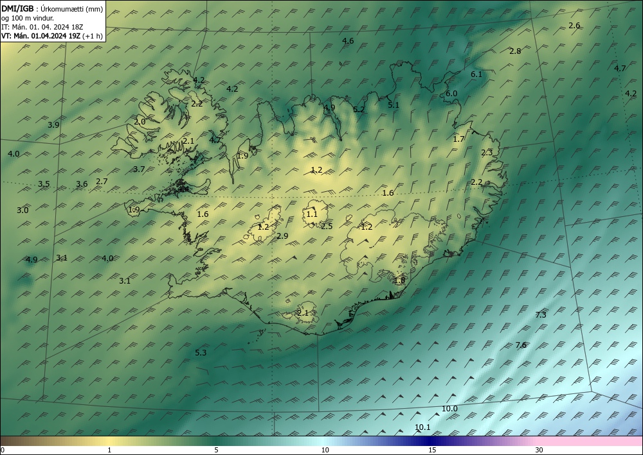
Task: Click the 2.7 value west of Snæfellsnes
Action: (x=102, y=181)
